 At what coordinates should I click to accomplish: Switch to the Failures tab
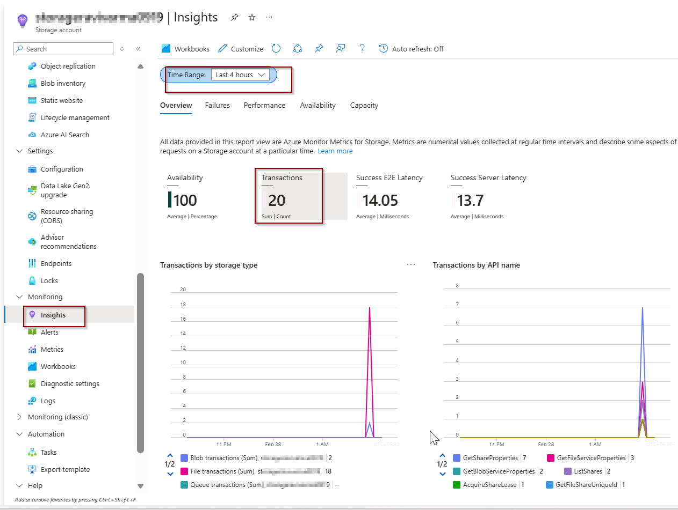pyautogui.click(x=217, y=106)
